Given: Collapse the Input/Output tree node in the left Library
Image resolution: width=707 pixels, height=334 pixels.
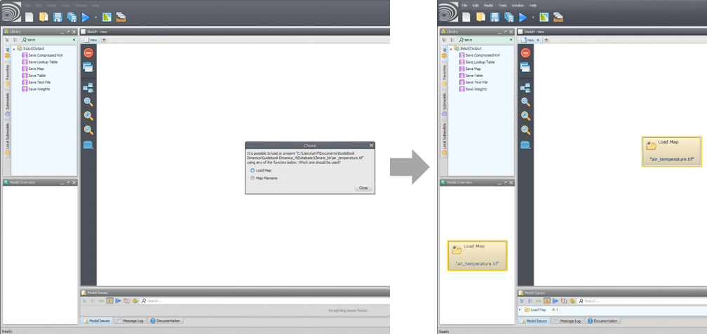Looking at the screenshot, I should [x=13, y=48].
